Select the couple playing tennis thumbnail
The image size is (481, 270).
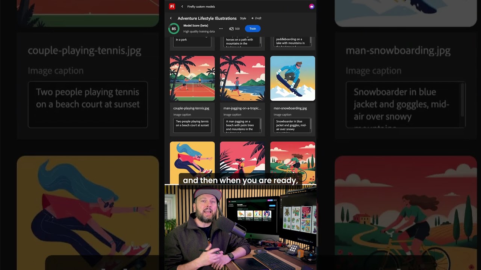[x=192, y=78]
